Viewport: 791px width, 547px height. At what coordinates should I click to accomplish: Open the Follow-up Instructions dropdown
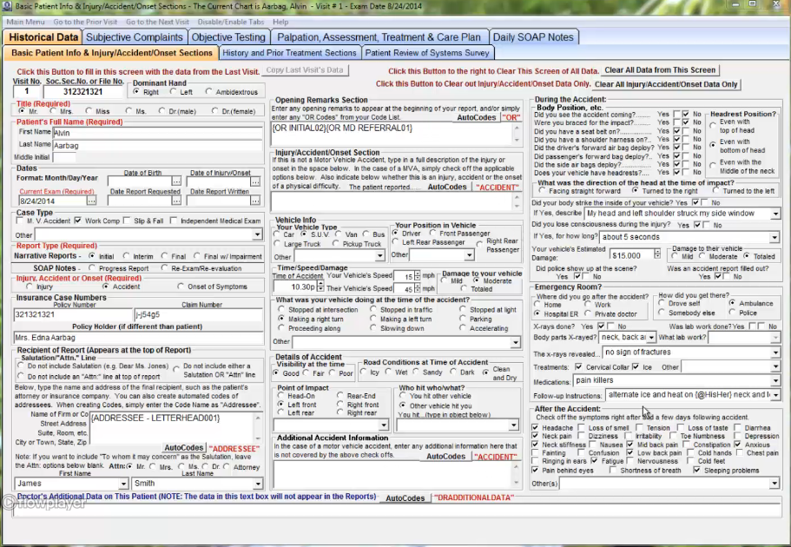(775, 394)
